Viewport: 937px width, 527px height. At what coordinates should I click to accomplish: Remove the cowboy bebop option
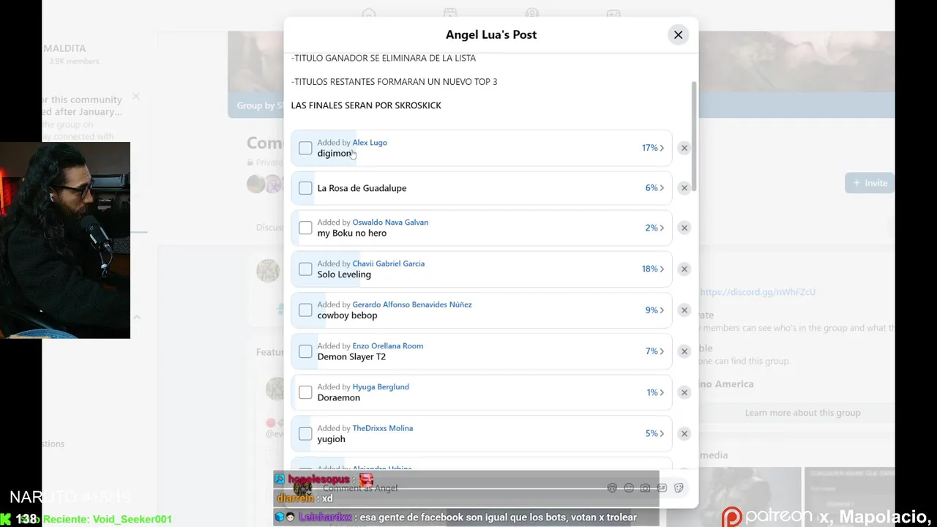pyautogui.click(x=684, y=310)
